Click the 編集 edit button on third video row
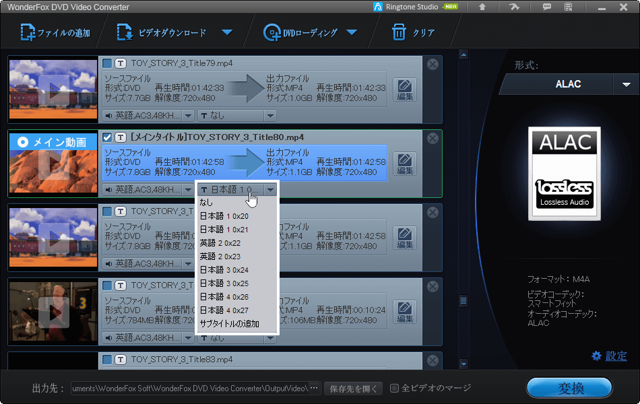The height and width of the screenshot is (404, 640). tap(405, 238)
